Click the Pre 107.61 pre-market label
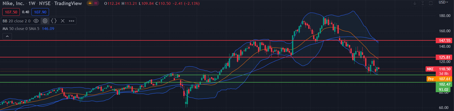The height and width of the screenshot is (111, 454). click(x=440, y=79)
